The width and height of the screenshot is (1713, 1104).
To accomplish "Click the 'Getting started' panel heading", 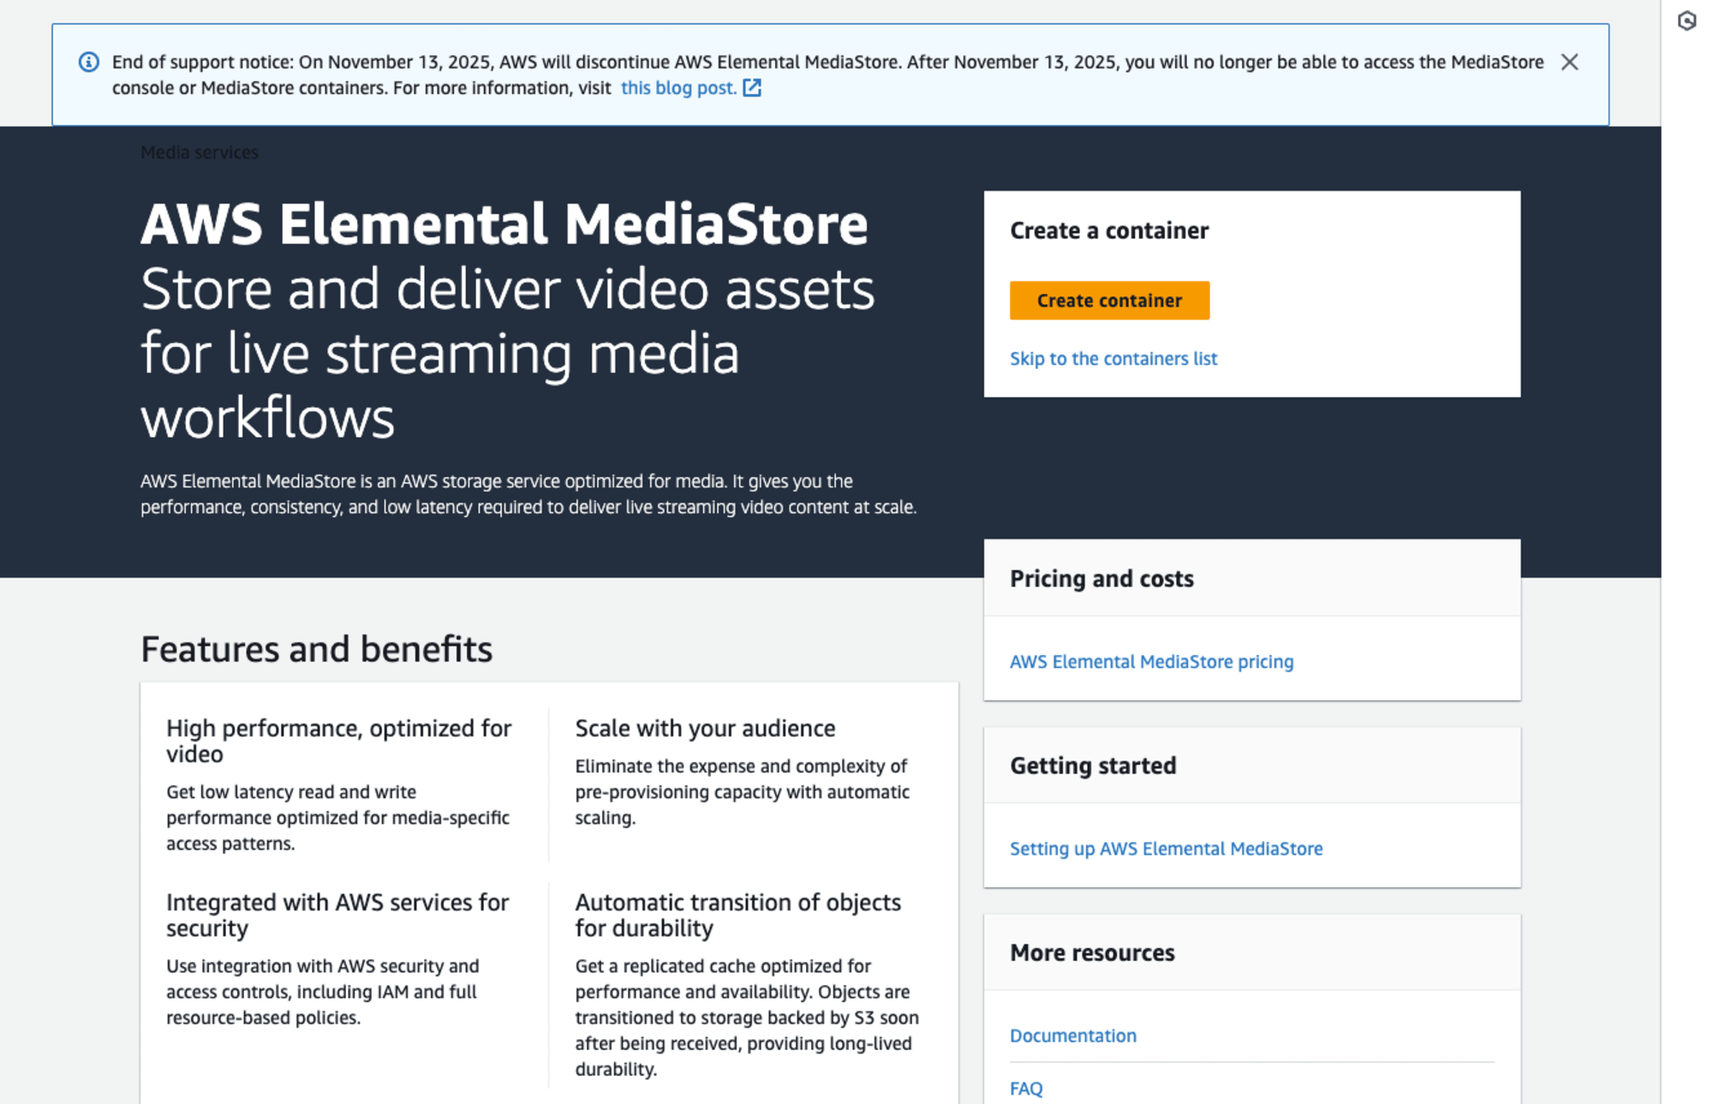I will click(x=1093, y=765).
